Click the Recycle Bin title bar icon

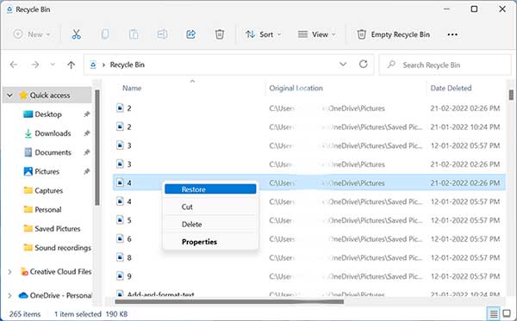[9, 9]
